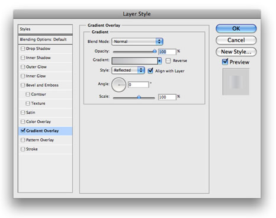
Task: Open the Blend Mode dropdown
Action: pyautogui.click(x=137, y=41)
